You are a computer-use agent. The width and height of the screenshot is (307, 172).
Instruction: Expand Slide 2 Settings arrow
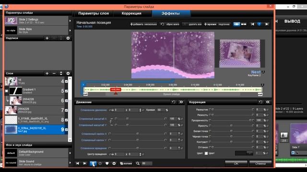(70, 21)
